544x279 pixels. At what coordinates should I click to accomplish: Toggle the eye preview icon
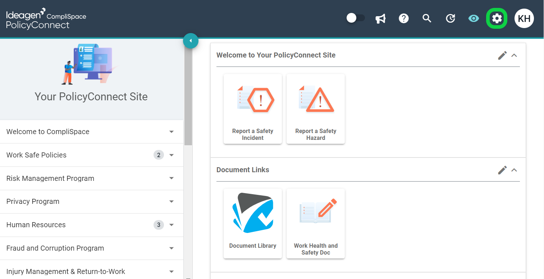[x=474, y=18]
